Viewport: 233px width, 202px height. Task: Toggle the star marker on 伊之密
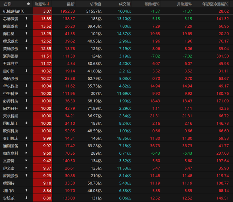26,168
